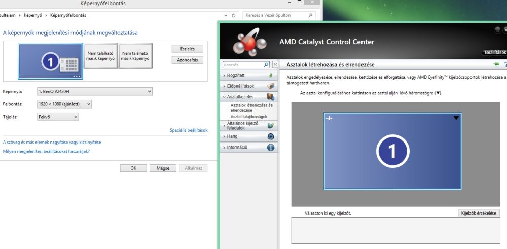Viewport: 507px width, 249px height.
Task: Click the Általános kijelző feladatok monitor icon
Action: 271,126
